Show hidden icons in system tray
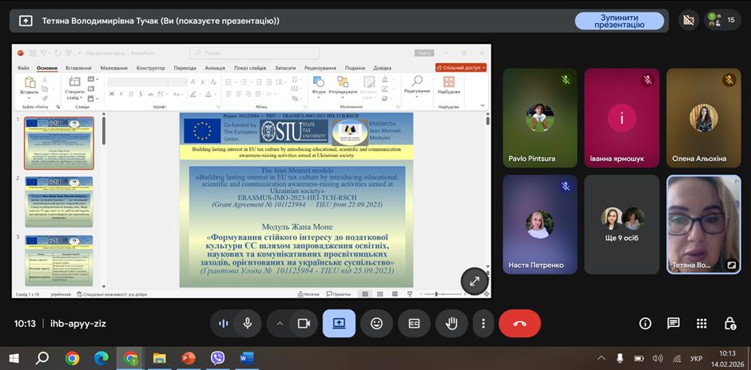The height and width of the screenshot is (370, 751). tap(602, 358)
